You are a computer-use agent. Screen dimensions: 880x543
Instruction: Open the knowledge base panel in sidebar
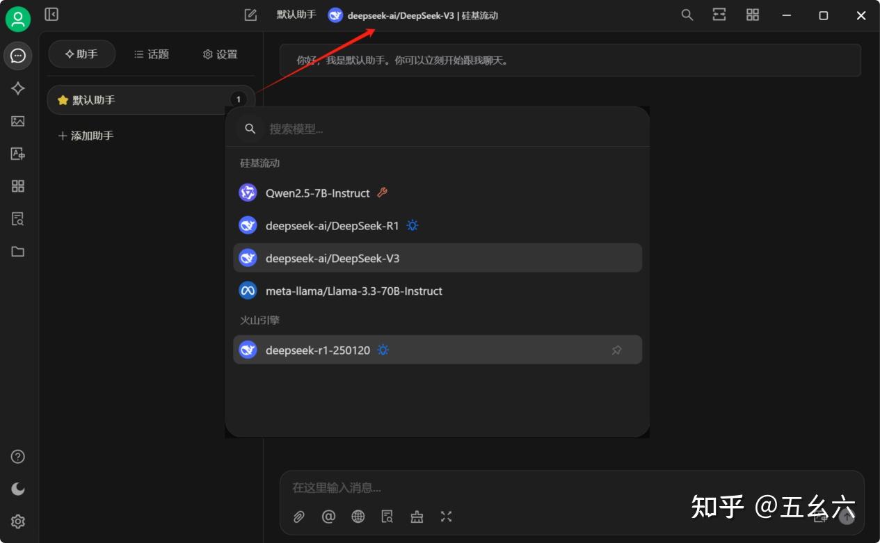(x=18, y=219)
